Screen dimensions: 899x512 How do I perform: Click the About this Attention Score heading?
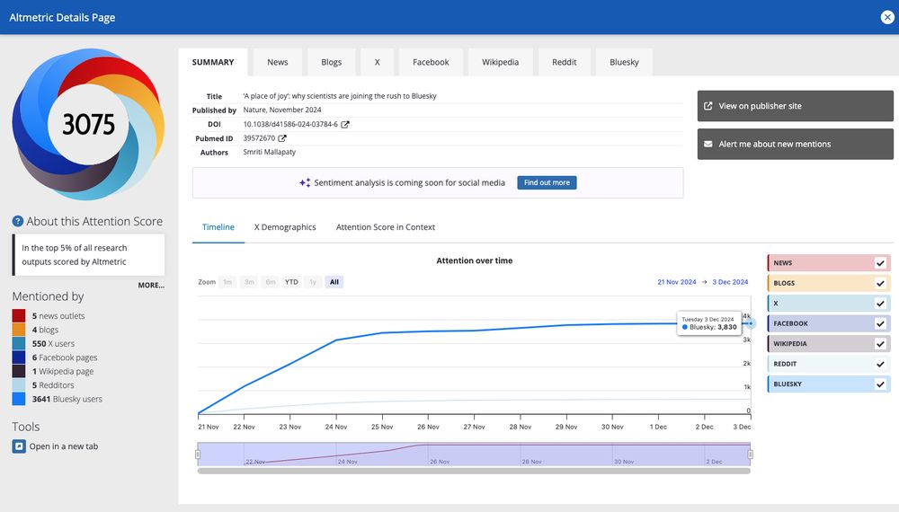94,221
